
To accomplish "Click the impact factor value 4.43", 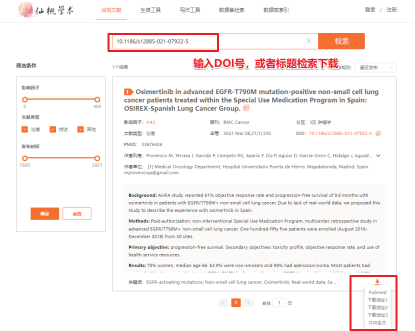I will point(150,122).
